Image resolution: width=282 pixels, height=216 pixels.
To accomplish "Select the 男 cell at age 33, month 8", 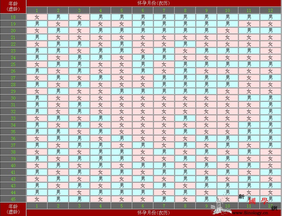I will 185,118.
